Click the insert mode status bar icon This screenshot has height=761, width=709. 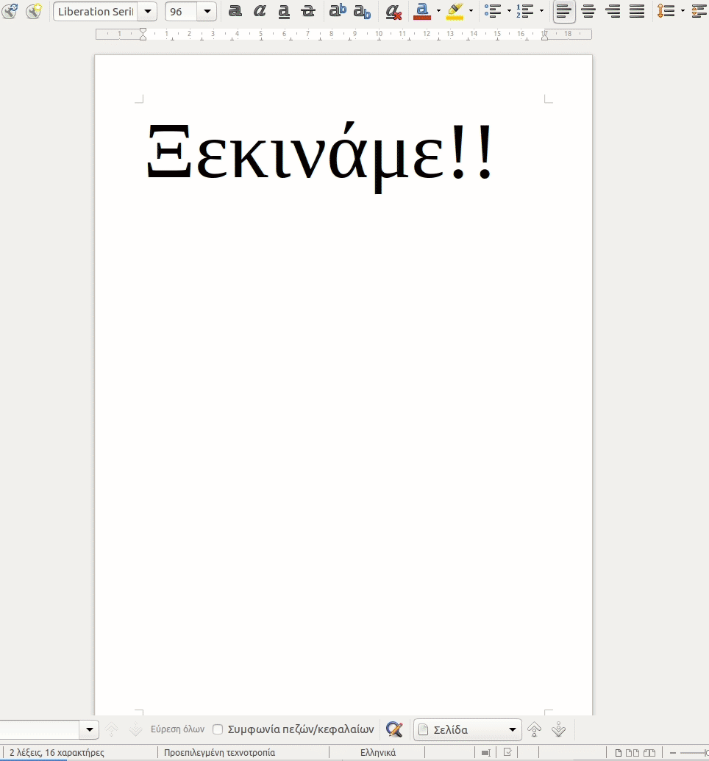point(485,753)
